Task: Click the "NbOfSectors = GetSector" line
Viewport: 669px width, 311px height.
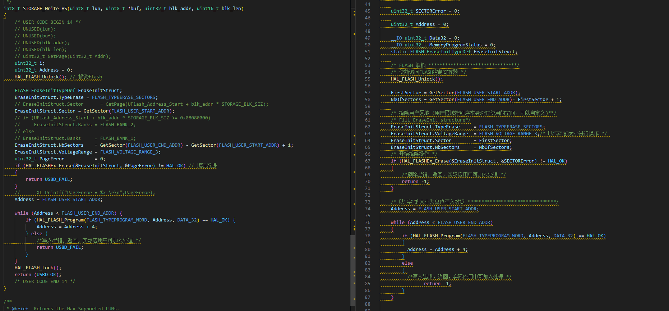Action: click(476, 99)
